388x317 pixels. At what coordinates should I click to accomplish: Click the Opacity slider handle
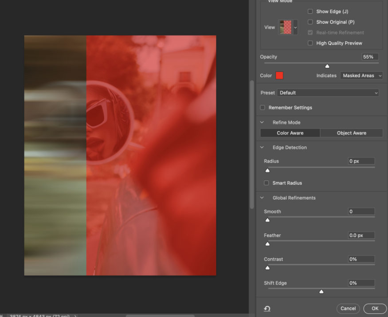(x=327, y=66)
